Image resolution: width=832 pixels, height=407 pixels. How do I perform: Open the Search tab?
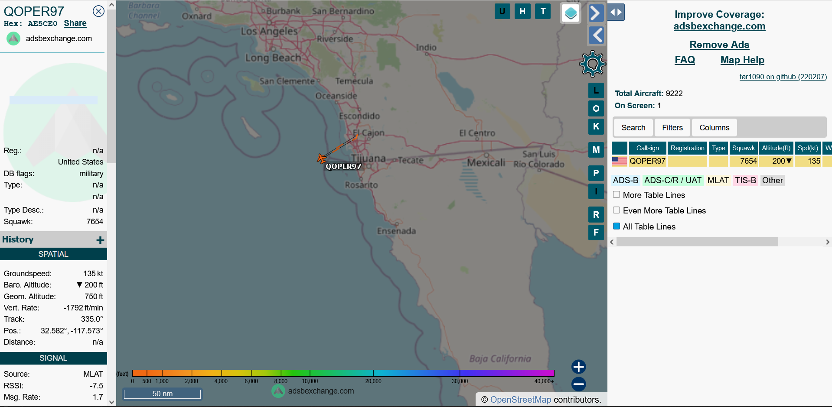coord(633,128)
